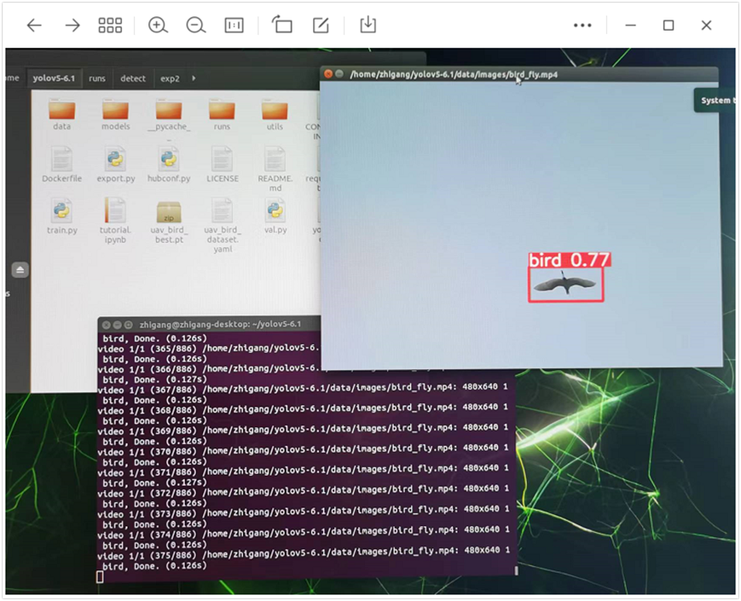Switch to the detect tab

(x=132, y=78)
